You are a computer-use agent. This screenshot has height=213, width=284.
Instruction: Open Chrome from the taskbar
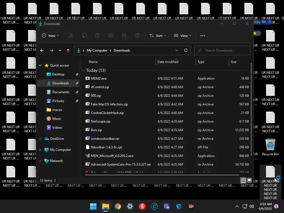point(118,206)
